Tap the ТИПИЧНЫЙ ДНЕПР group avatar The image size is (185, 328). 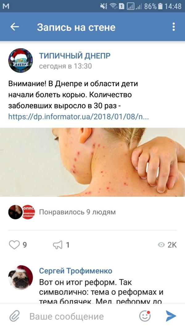pyautogui.click(x=20, y=60)
